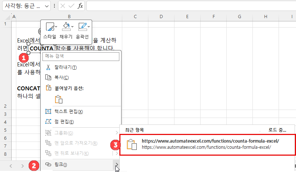Click the clipboard icon of recent link
Viewport: 296px width, 172px height.
(132, 145)
